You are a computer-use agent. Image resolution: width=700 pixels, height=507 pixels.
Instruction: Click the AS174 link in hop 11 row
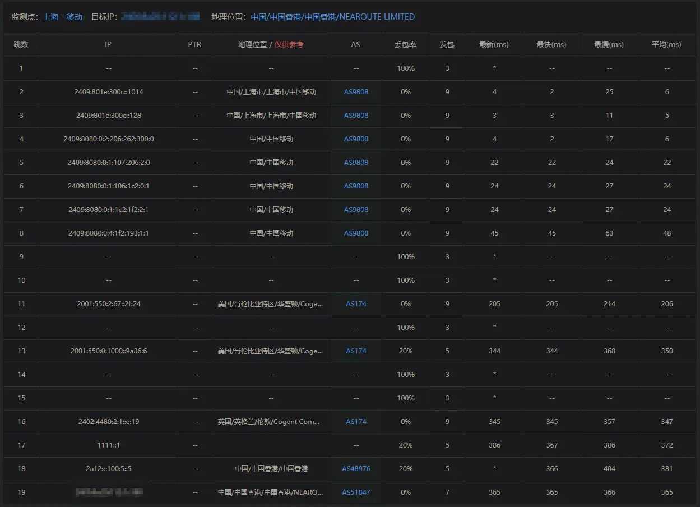point(356,304)
